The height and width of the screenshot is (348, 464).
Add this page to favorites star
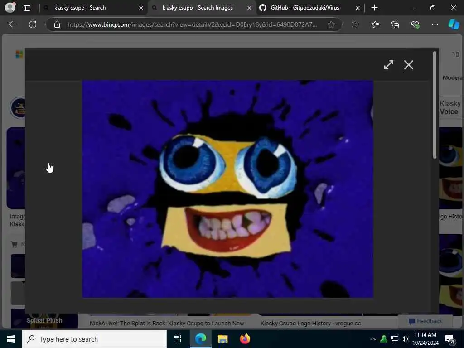(331, 24)
